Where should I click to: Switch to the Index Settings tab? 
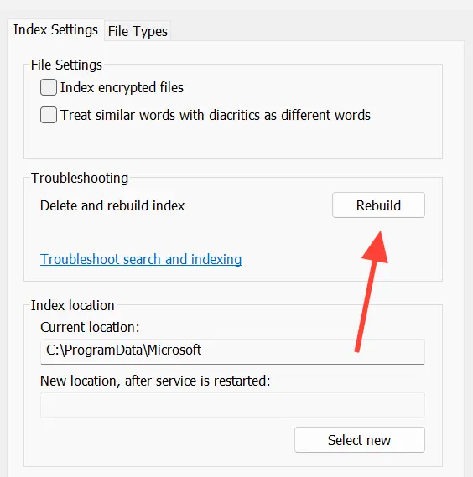point(55,30)
